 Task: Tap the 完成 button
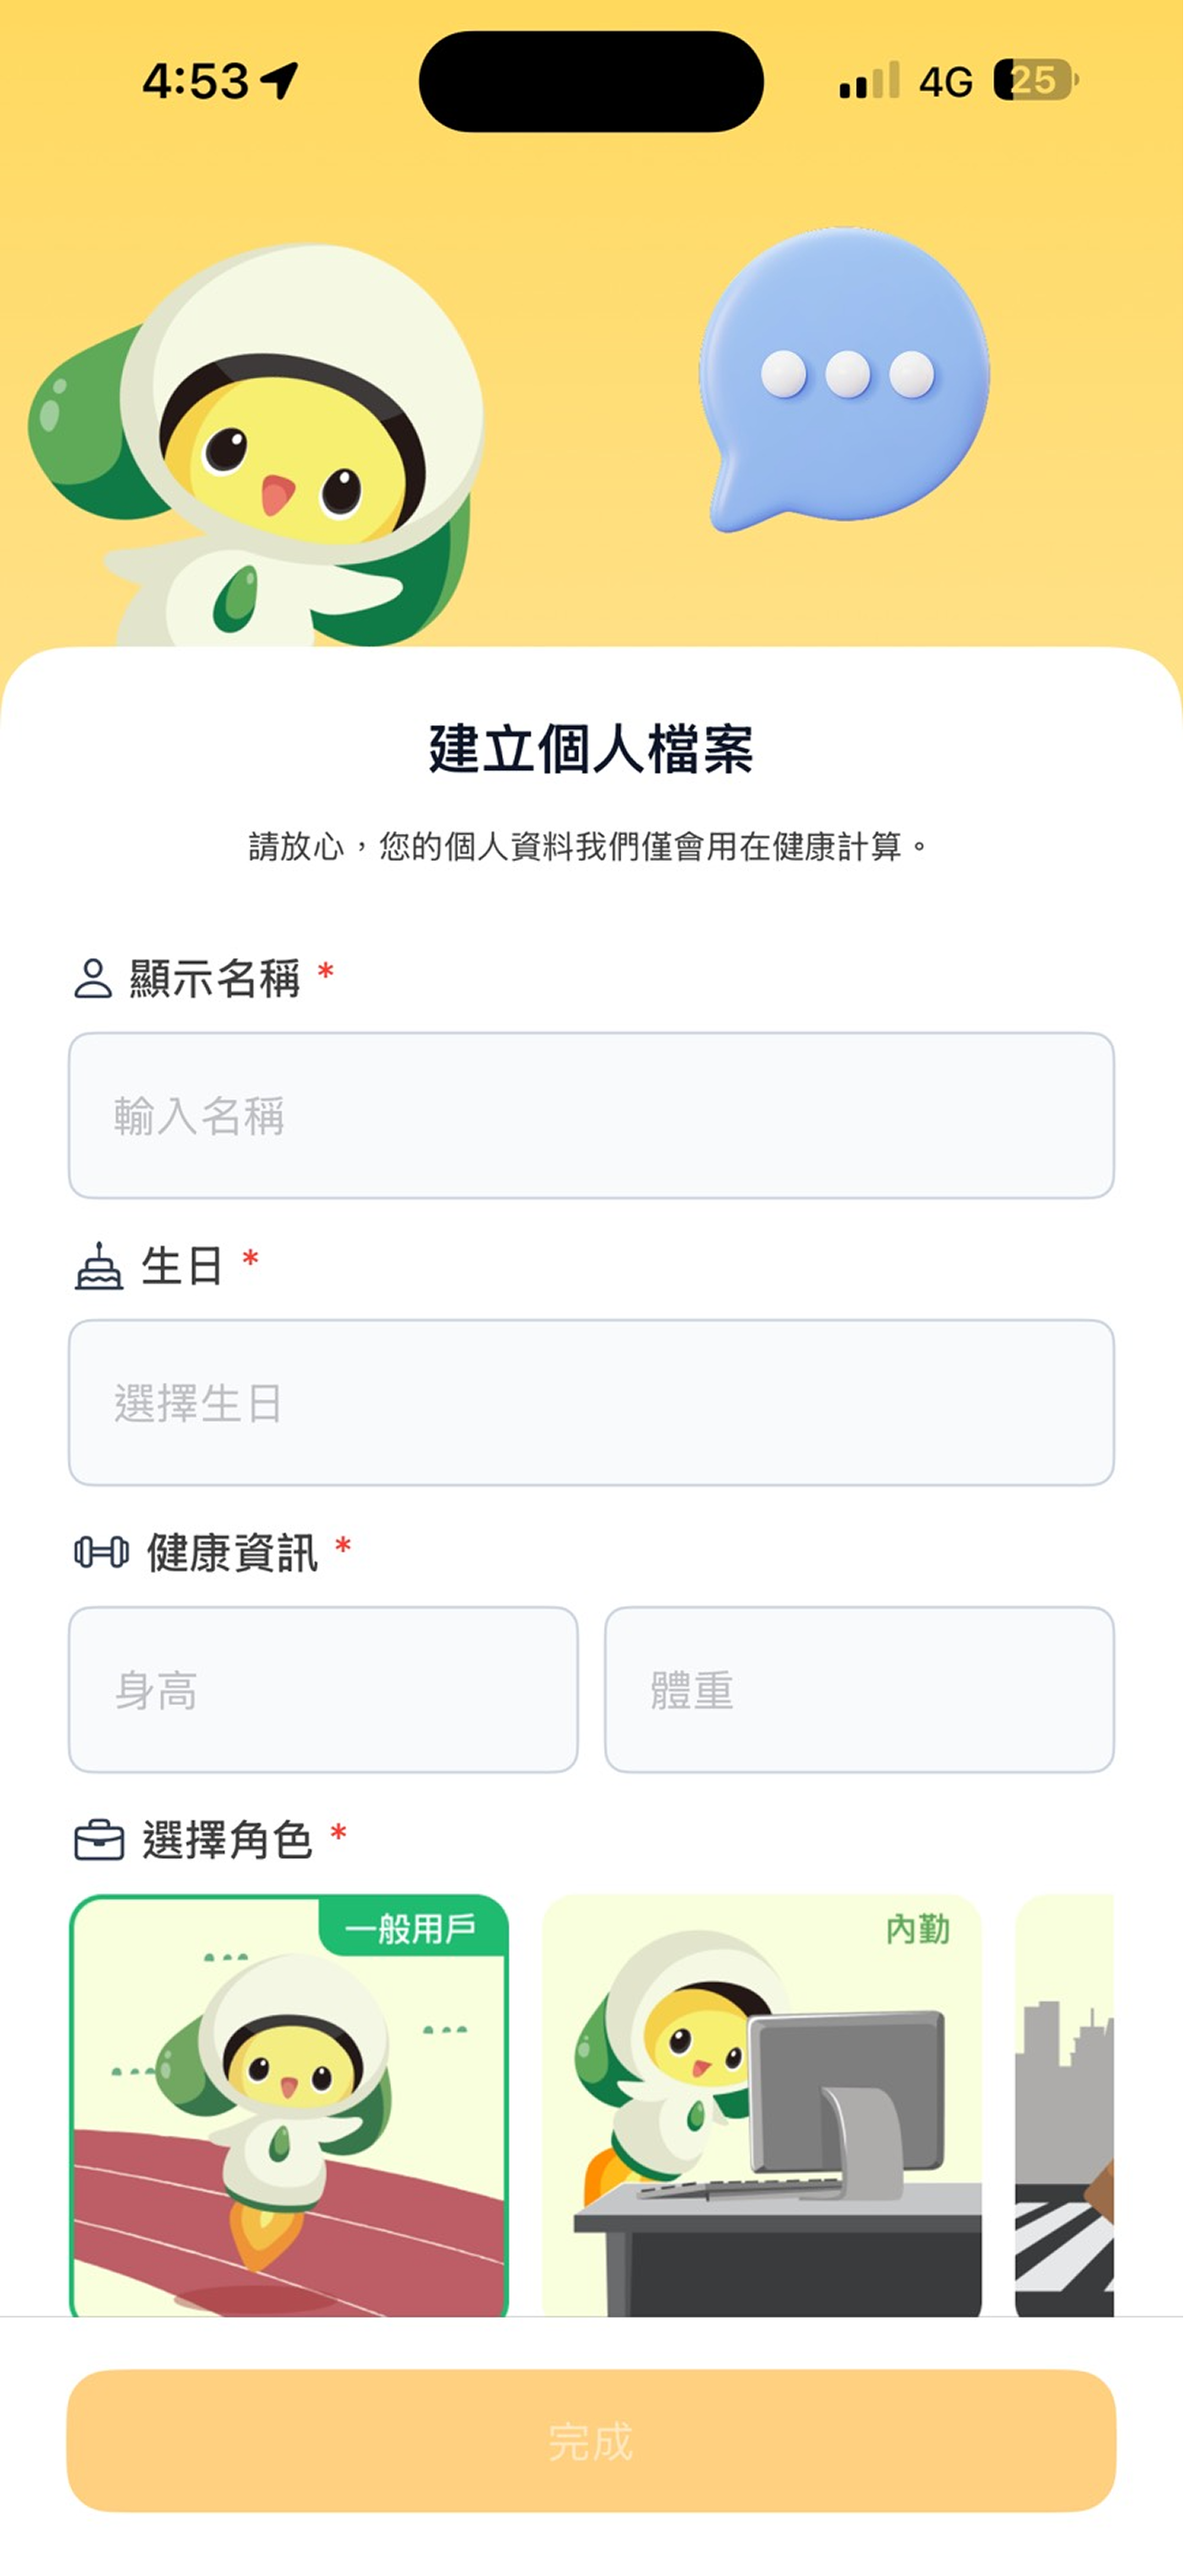coord(592,2442)
